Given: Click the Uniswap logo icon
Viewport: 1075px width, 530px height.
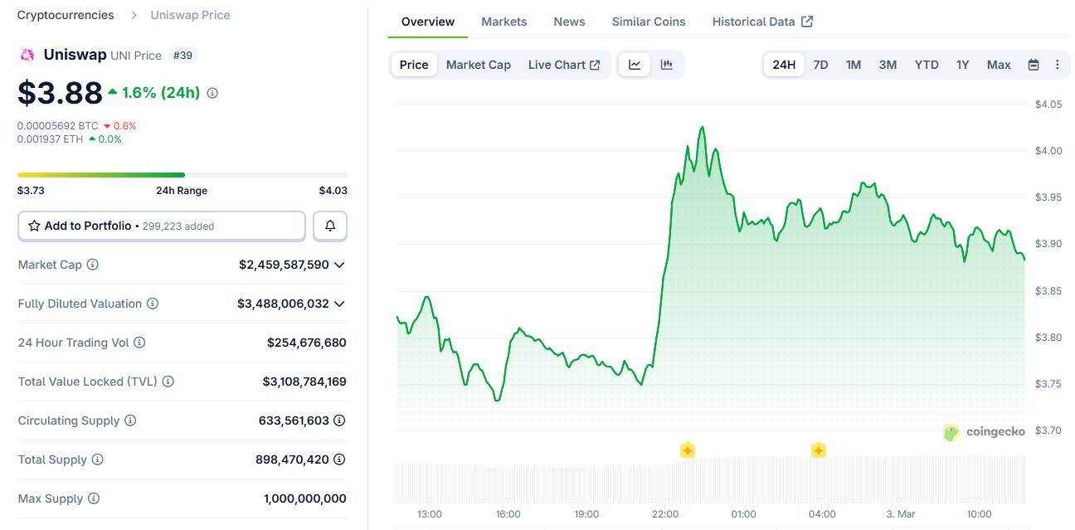Looking at the screenshot, I should pos(27,55).
